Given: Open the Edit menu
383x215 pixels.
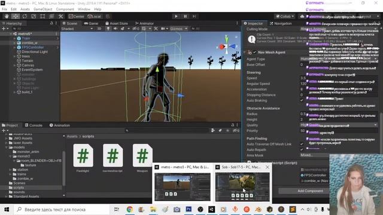Looking at the screenshot, I should pyautogui.click(x=14, y=10).
